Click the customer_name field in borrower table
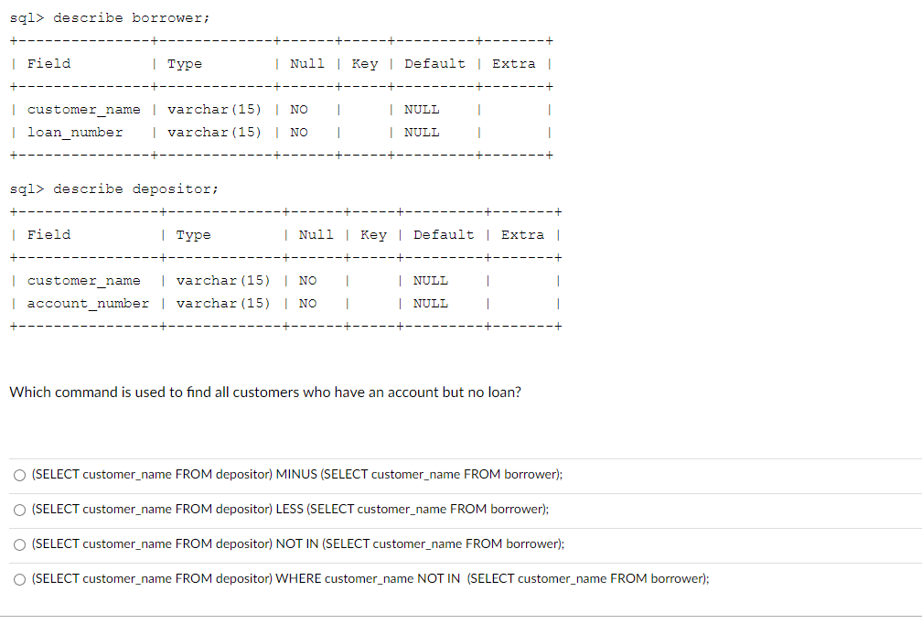922x624 pixels. click(83, 109)
